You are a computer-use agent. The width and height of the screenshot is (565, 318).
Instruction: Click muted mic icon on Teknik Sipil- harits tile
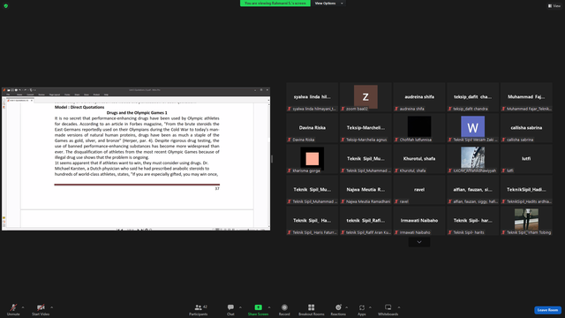[450, 232]
